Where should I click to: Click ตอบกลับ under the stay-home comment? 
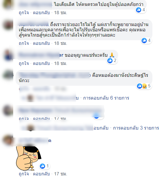click(x=41, y=43)
